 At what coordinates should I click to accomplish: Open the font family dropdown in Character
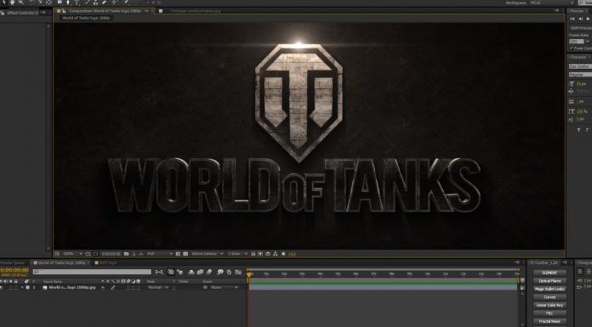pos(580,66)
